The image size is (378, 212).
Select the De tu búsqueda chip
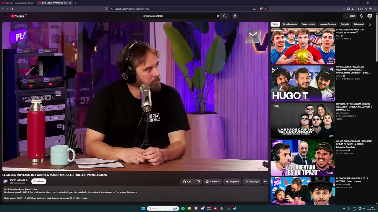tap(290, 24)
